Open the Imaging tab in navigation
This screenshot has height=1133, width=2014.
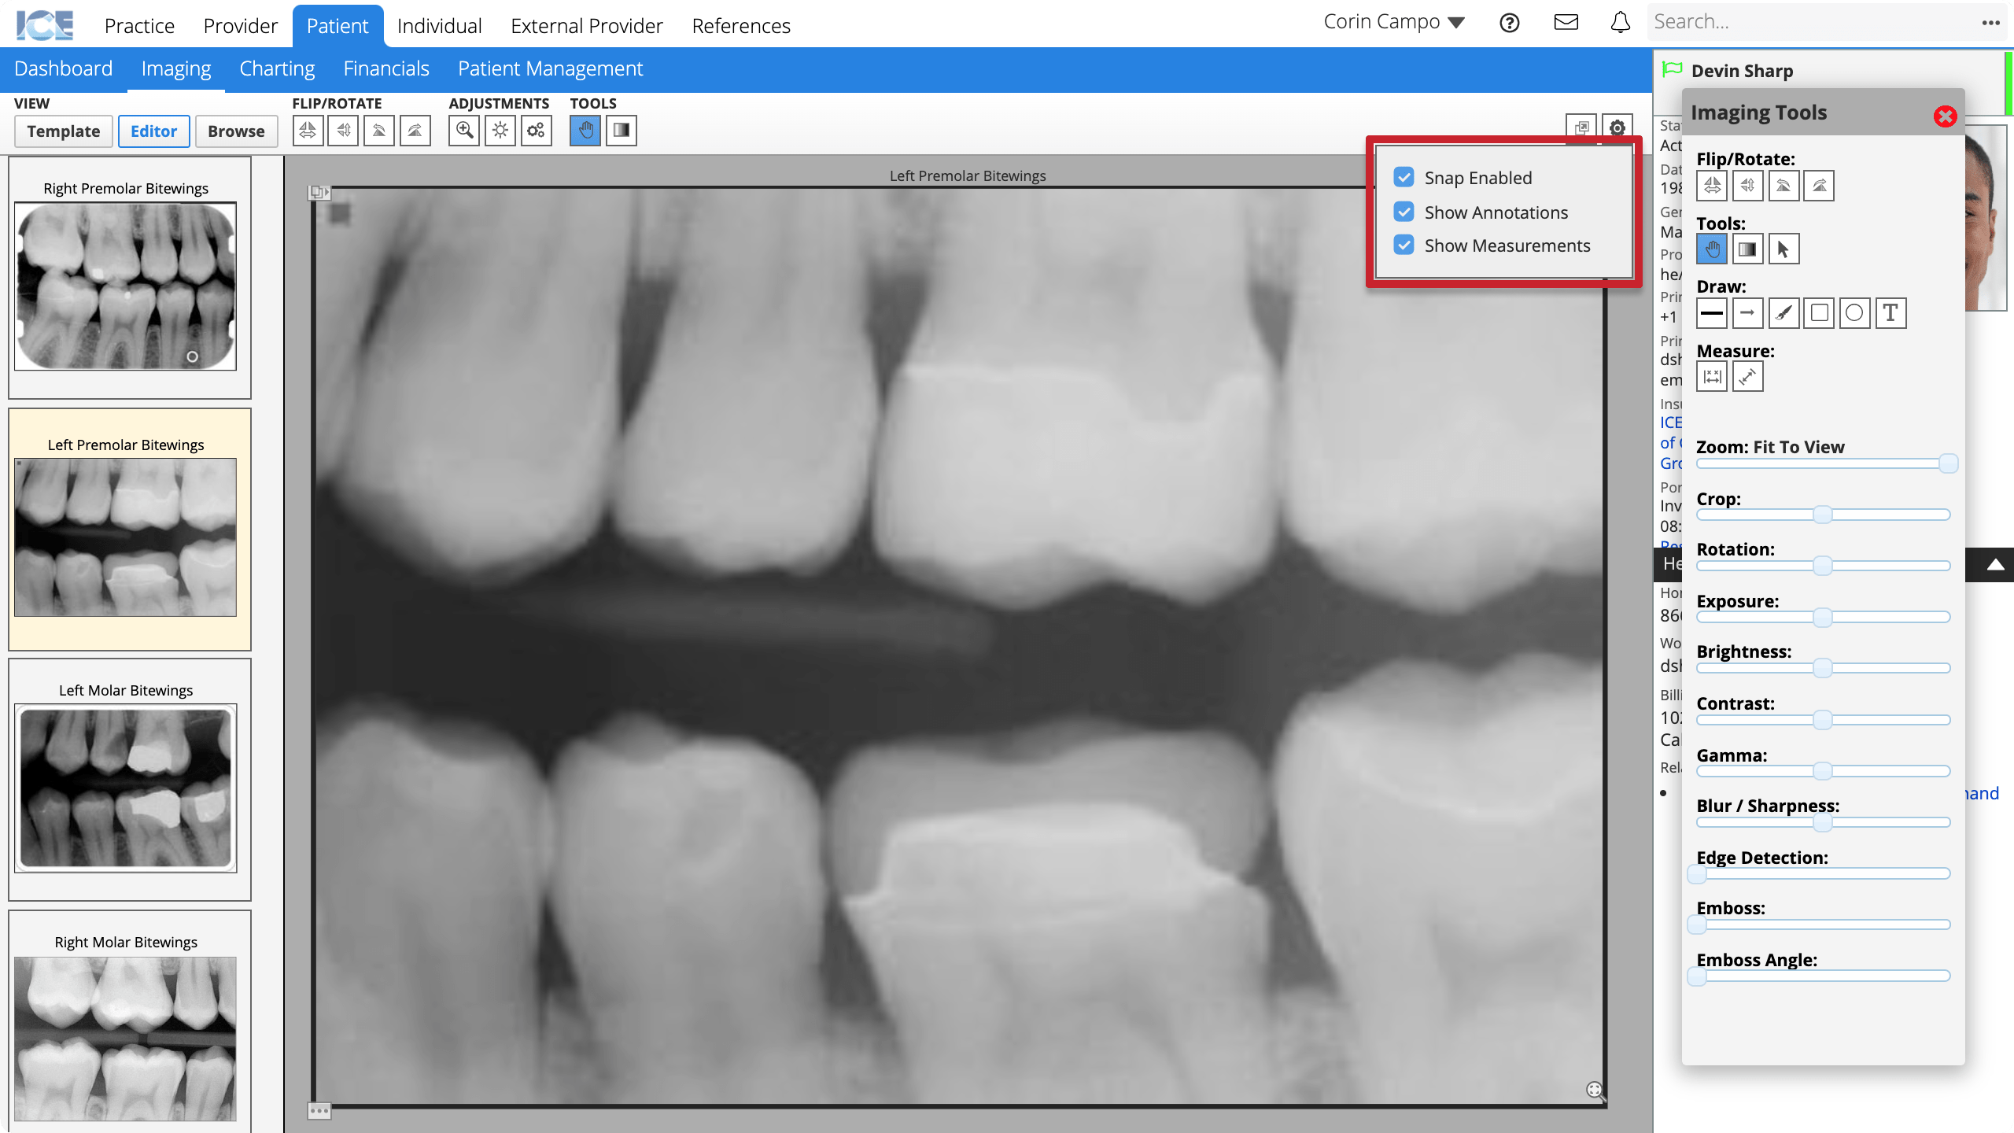[x=175, y=68]
